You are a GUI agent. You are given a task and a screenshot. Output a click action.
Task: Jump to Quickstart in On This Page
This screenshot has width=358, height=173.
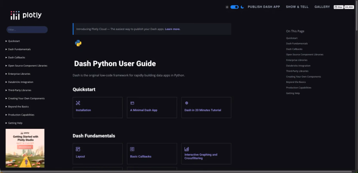click(292, 38)
